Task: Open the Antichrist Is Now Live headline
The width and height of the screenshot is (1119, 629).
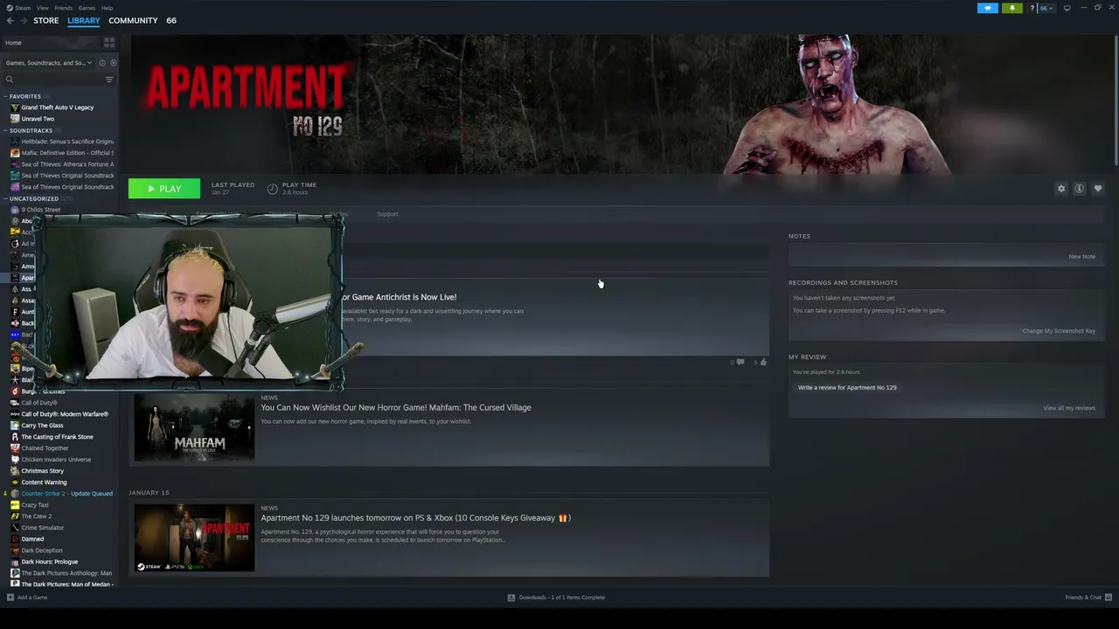Action: click(x=399, y=297)
